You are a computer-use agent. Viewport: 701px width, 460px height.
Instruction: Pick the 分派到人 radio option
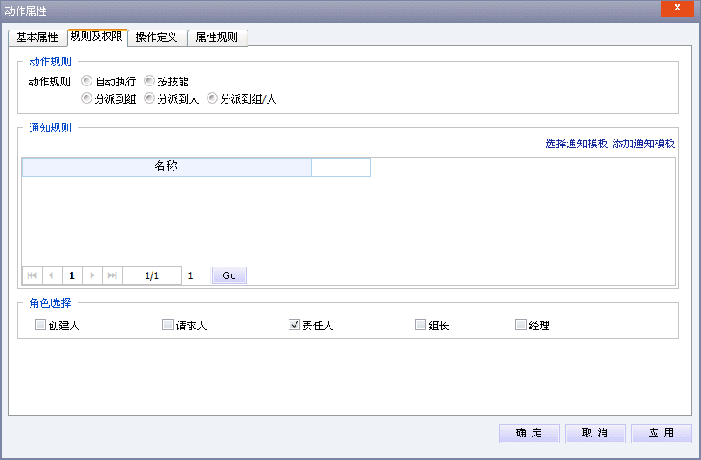(x=149, y=98)
